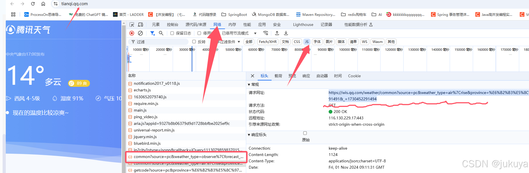Click the import HAR upload icon
529x173 pixels.
pyautogui.click(x=277, y=33)
